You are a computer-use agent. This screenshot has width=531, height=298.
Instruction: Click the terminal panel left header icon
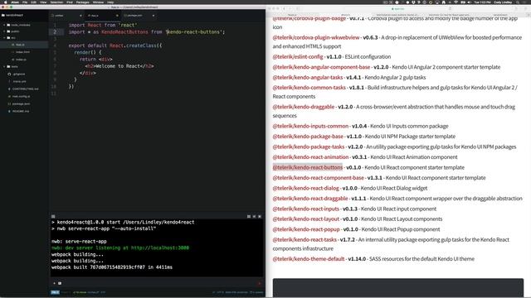(x=53, y=216)
